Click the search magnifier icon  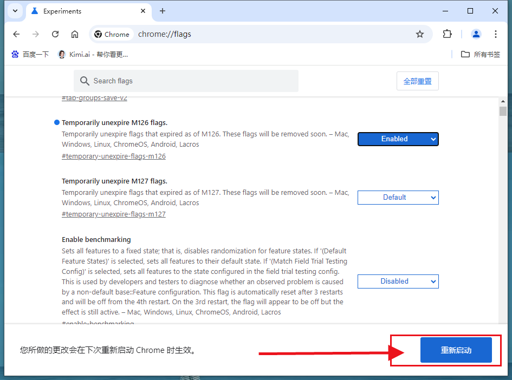point(85,81)
